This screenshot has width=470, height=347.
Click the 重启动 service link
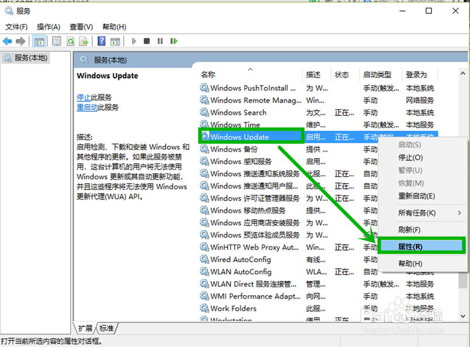click(87, 107)
